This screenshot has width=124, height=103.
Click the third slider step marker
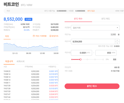95,59
